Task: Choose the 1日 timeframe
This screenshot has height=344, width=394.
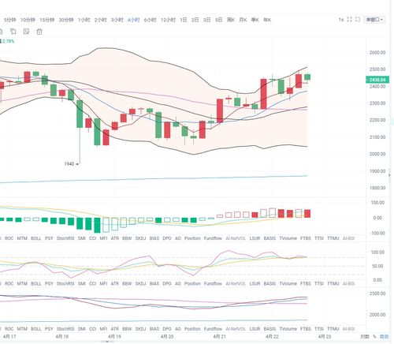Action: point(184,20)
